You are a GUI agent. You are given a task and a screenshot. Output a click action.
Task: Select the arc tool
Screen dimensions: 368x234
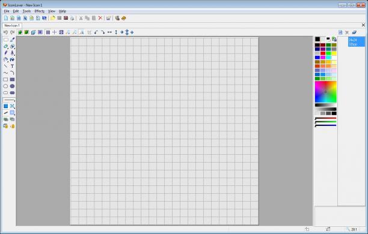point(12,73)
